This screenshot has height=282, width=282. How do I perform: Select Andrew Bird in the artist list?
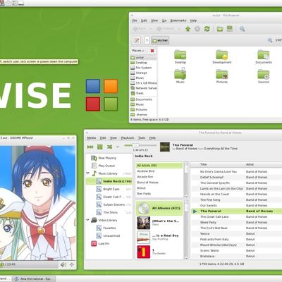[x=159, y=171]
